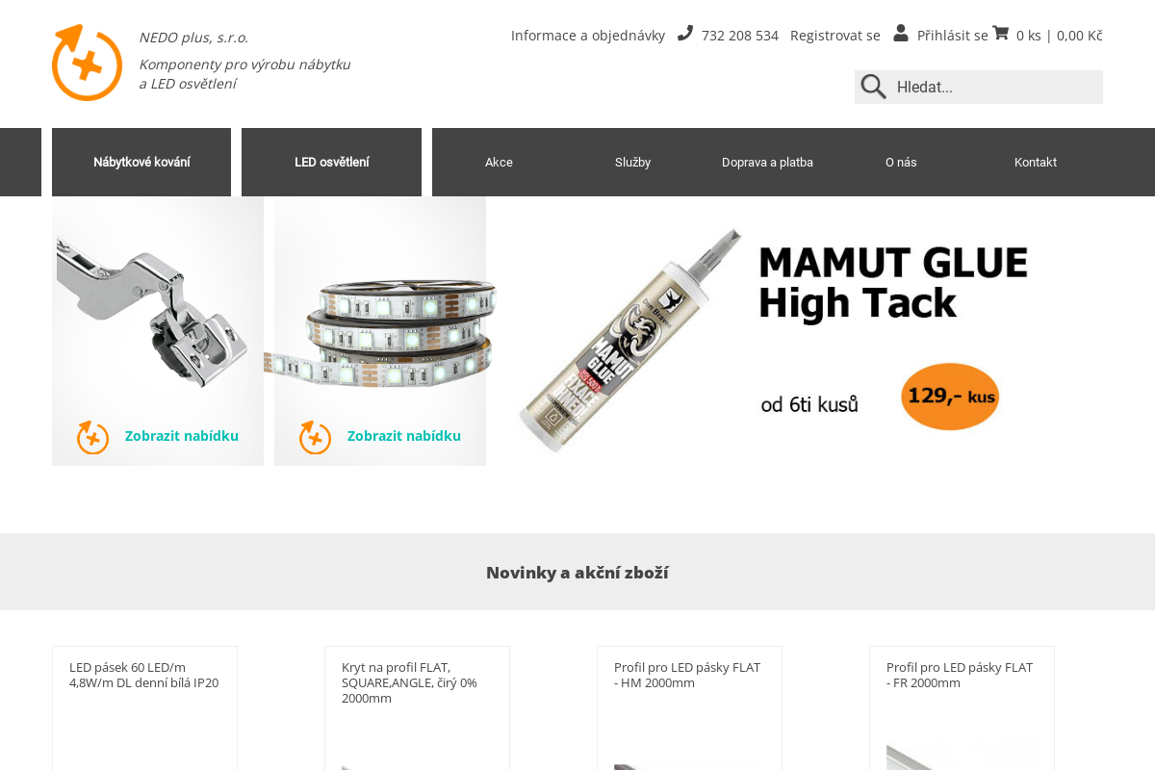Click the orange plus icon under the LED strip

click(x=316, y=437)
